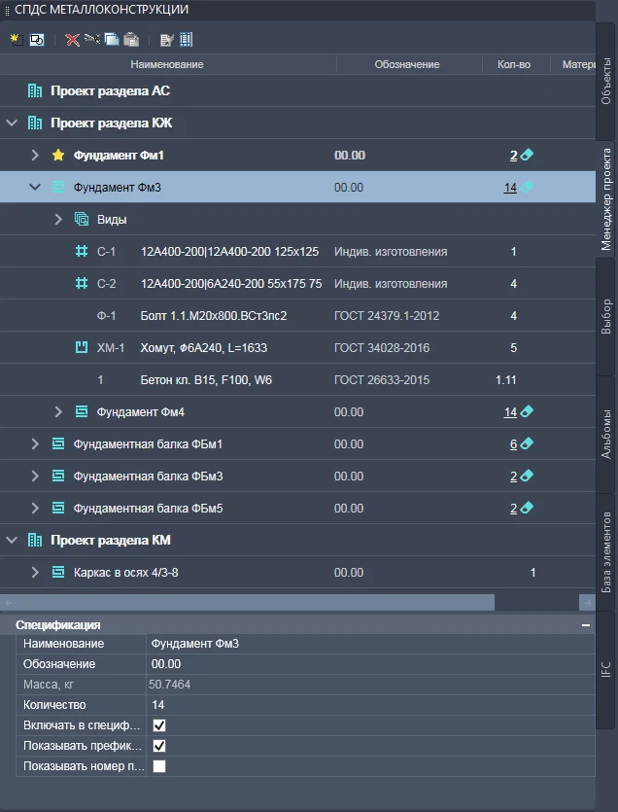Uncheck the Показывать префик... checkbox
Viewport: 618px width, 812px height.
tap(159, 746)
